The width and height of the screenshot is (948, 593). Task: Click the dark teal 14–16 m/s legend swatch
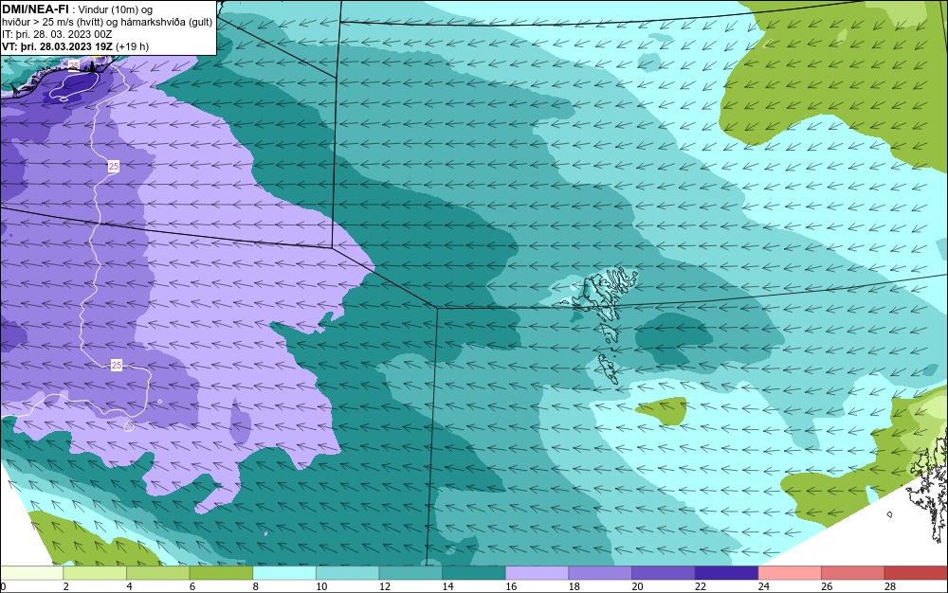point(474,572)
